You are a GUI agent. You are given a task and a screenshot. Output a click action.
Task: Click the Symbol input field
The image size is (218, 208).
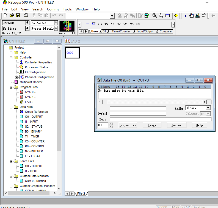[138, 114]
